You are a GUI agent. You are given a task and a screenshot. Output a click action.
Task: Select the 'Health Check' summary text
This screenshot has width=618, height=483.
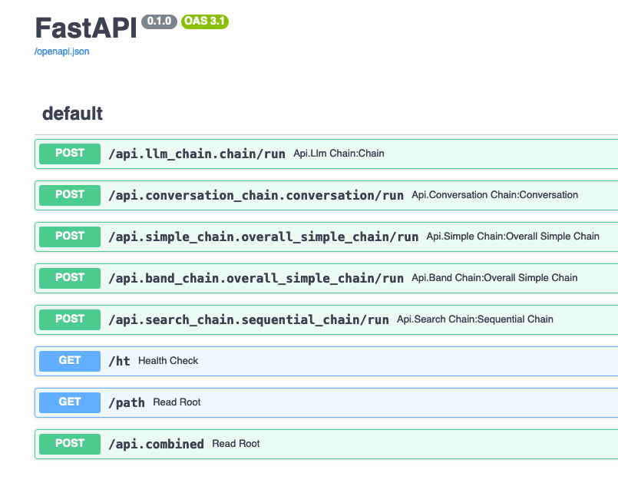(168, 361)
